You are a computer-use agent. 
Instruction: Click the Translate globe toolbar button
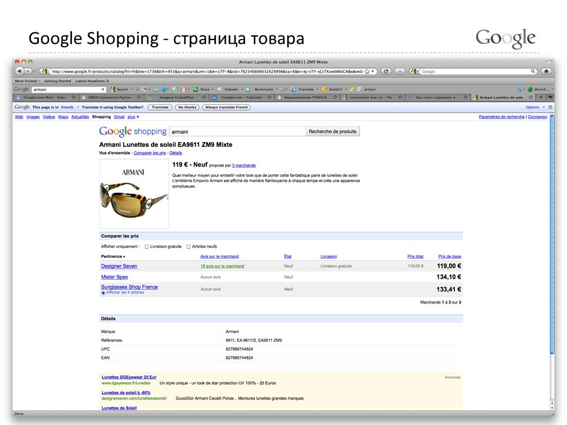click(x=302, y=89)
